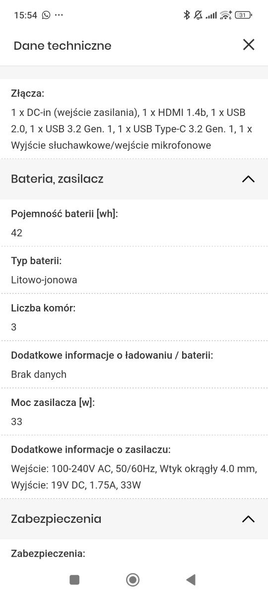Tap the Android back triangle button
Screen dimensions: 268x597
click(x=191, y=580)
